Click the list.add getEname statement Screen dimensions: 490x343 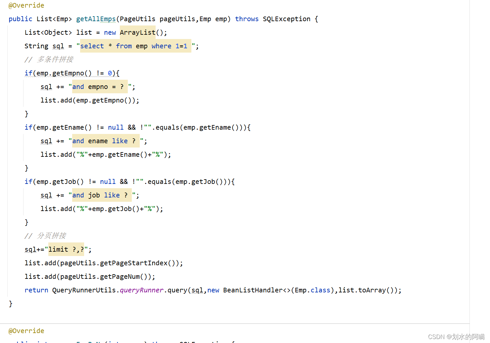tap(106, 154)
